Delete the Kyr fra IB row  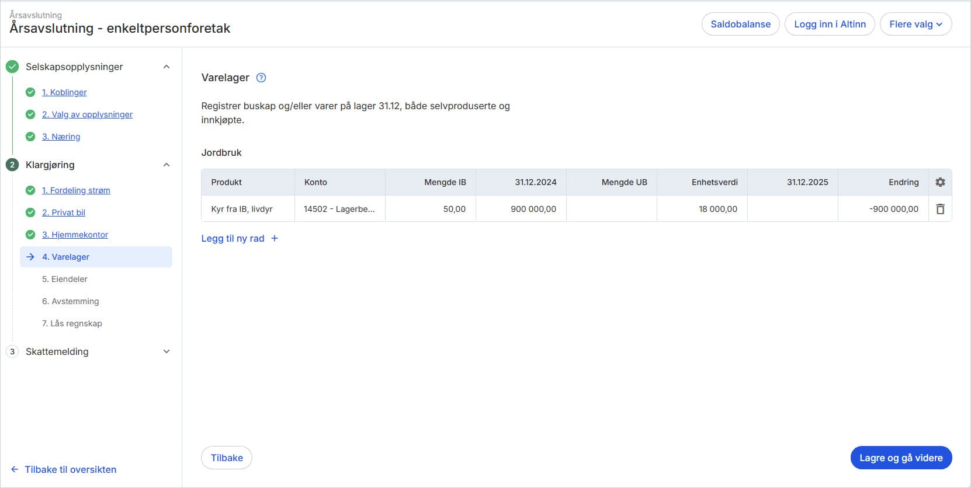[x=940, y=209]
